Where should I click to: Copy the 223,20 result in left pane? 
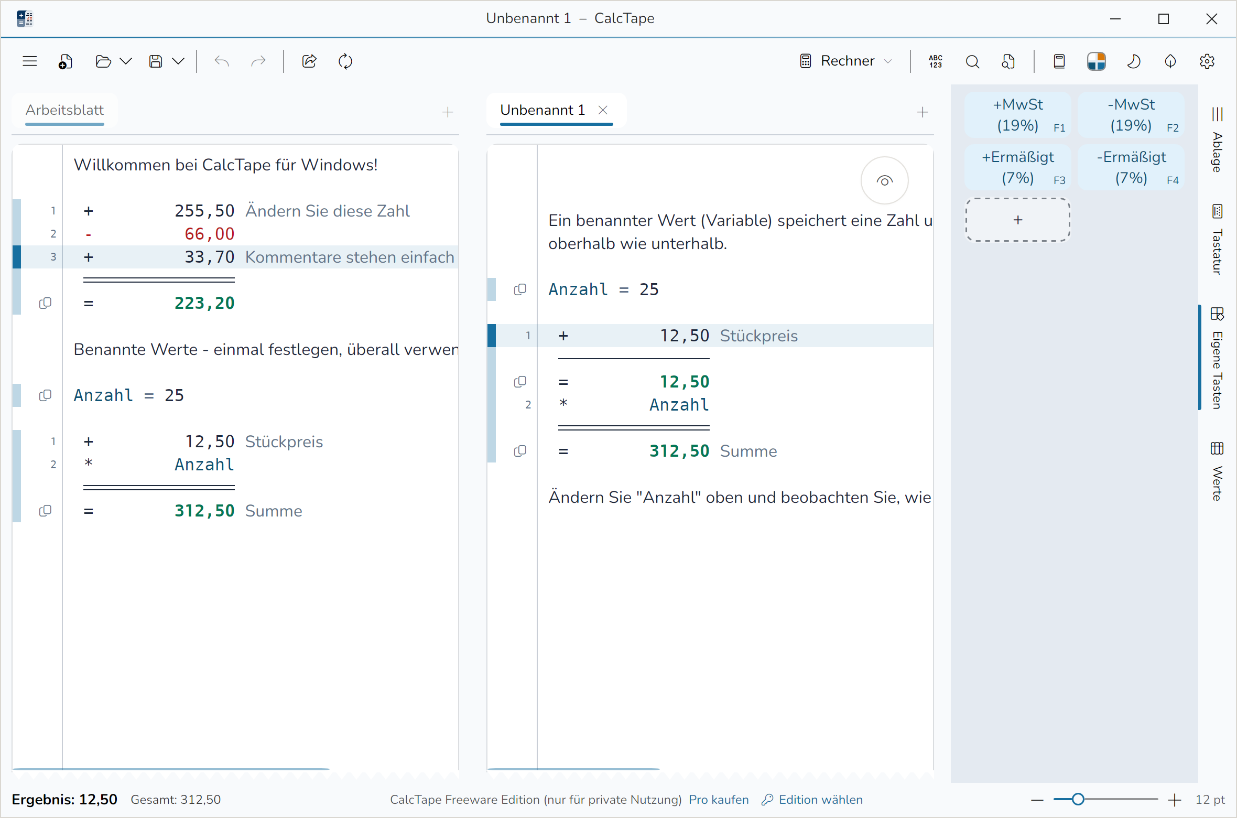pyautogui.click(x=46, y=303)
